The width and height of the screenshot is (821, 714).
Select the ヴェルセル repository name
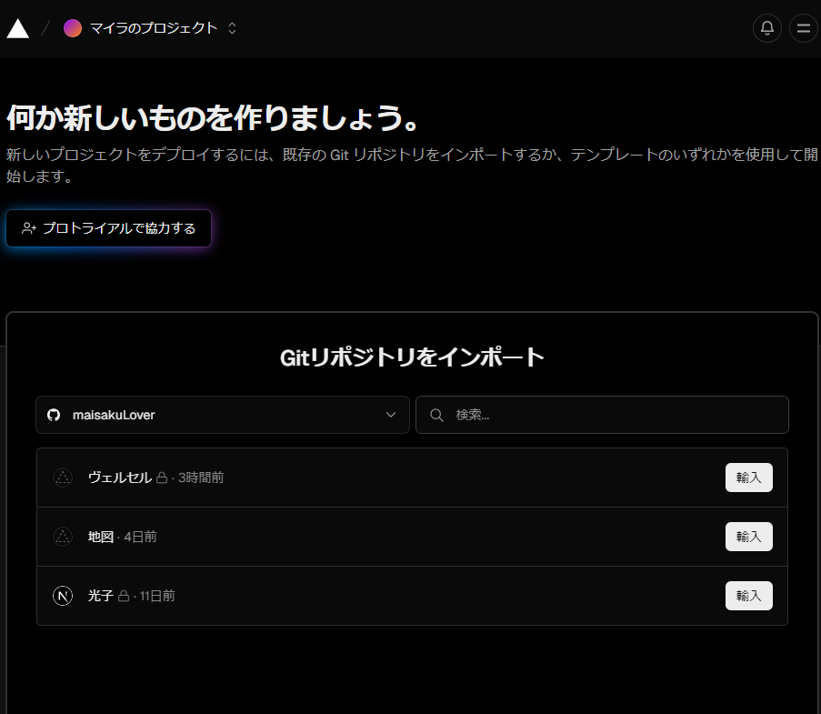pyautogui.click(x=120, y=478)
